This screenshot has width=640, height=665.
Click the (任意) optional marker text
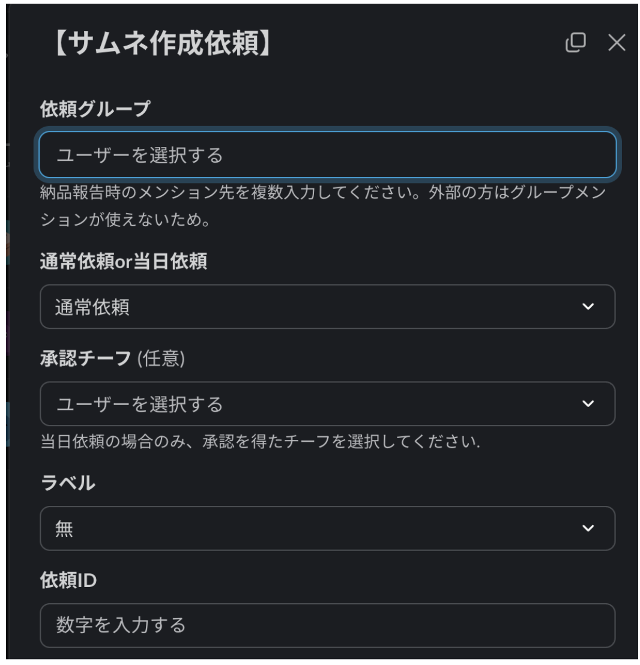pos(161,359)
